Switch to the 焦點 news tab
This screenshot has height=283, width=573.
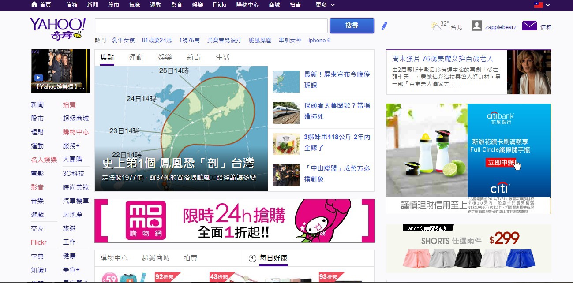coord(107,58)
